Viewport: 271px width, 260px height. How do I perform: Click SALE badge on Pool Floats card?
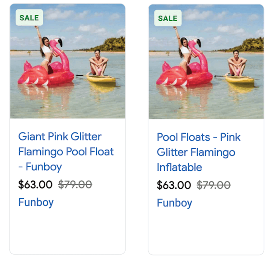(168, 18)
